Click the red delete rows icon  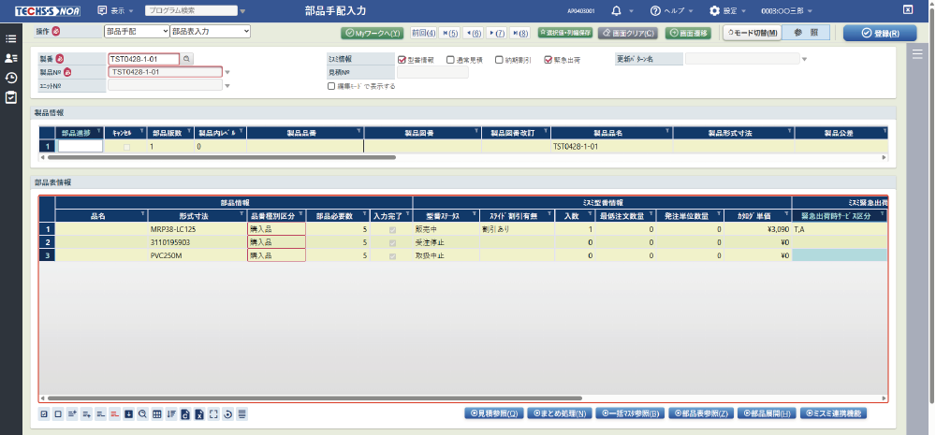(114, 414)
